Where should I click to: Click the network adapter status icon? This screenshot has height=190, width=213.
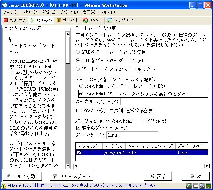(209, 186)
